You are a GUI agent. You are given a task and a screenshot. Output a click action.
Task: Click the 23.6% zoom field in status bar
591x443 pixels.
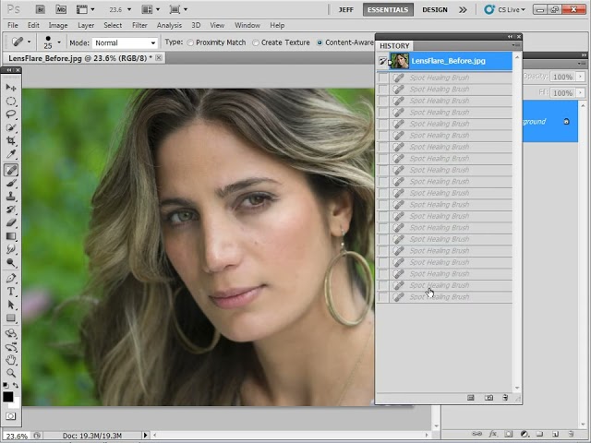[x=17, y=437]
